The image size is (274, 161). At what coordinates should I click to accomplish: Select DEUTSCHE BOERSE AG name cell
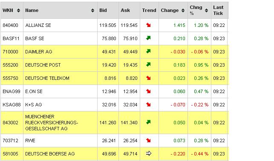60,154
